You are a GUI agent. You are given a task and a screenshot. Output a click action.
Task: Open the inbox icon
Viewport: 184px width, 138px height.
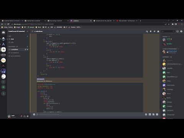point(177,31)
